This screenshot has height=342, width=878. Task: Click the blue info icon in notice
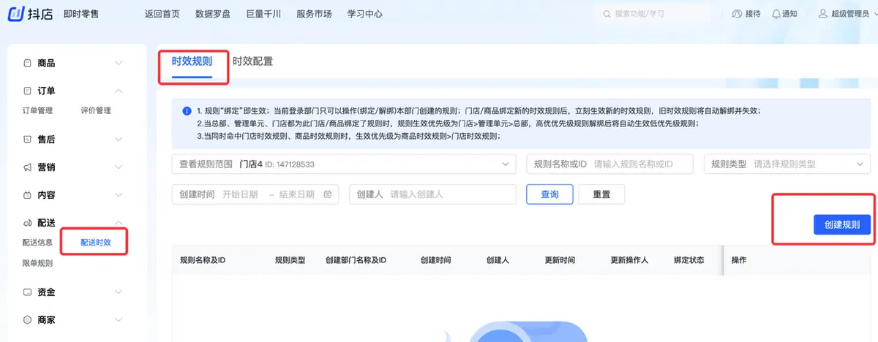187,111
